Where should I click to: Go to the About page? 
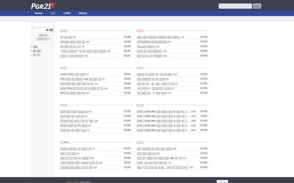click(x=82, y=13)
